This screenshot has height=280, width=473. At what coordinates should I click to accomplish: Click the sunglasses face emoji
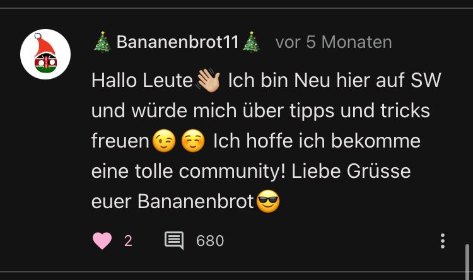pyautogui.click(x=268, y=201)
